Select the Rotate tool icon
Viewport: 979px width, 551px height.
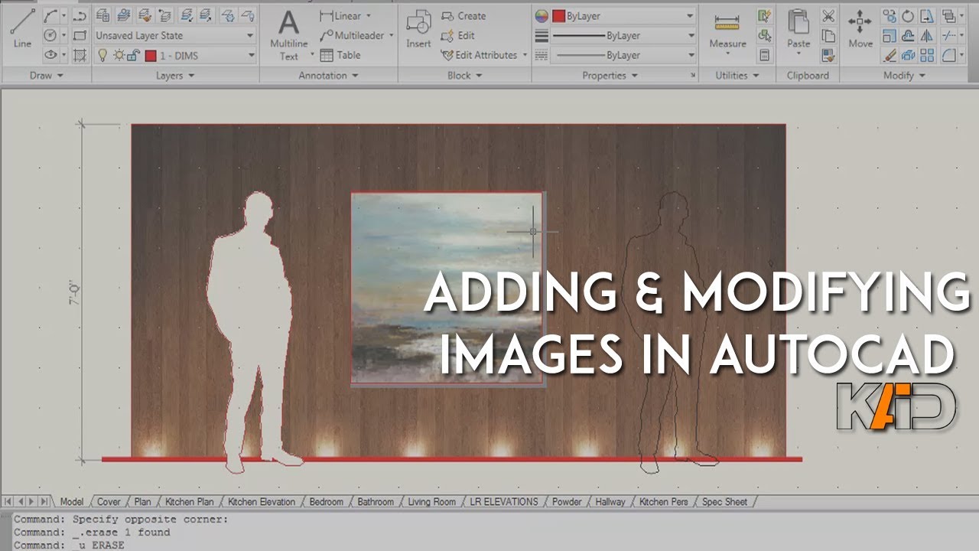click(x=908, y=15)
